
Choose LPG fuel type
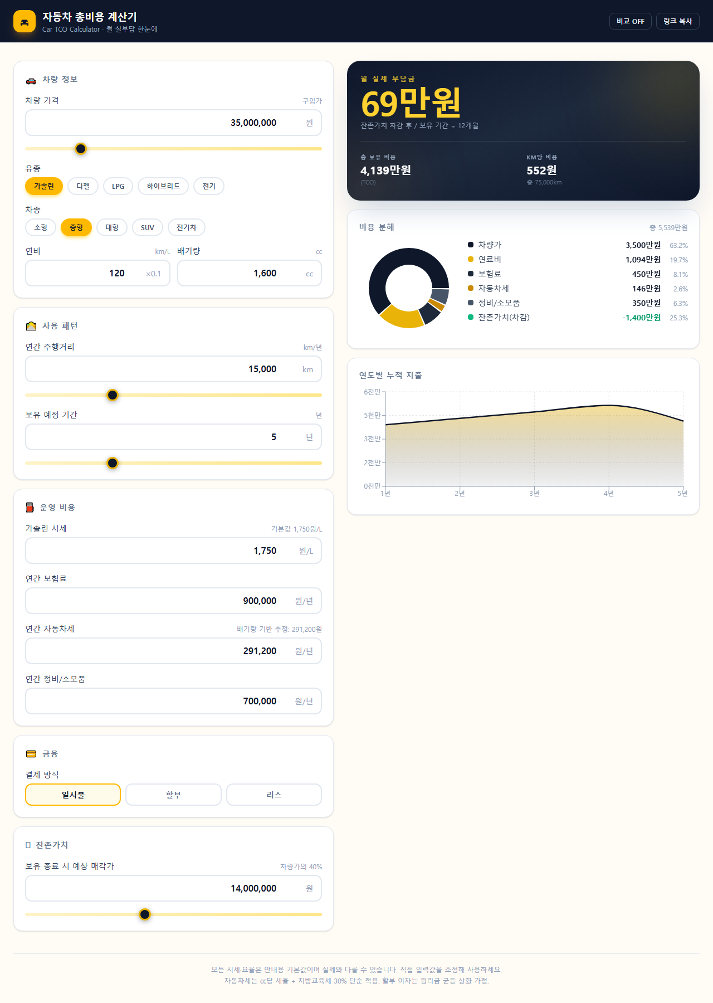[118, 186]
